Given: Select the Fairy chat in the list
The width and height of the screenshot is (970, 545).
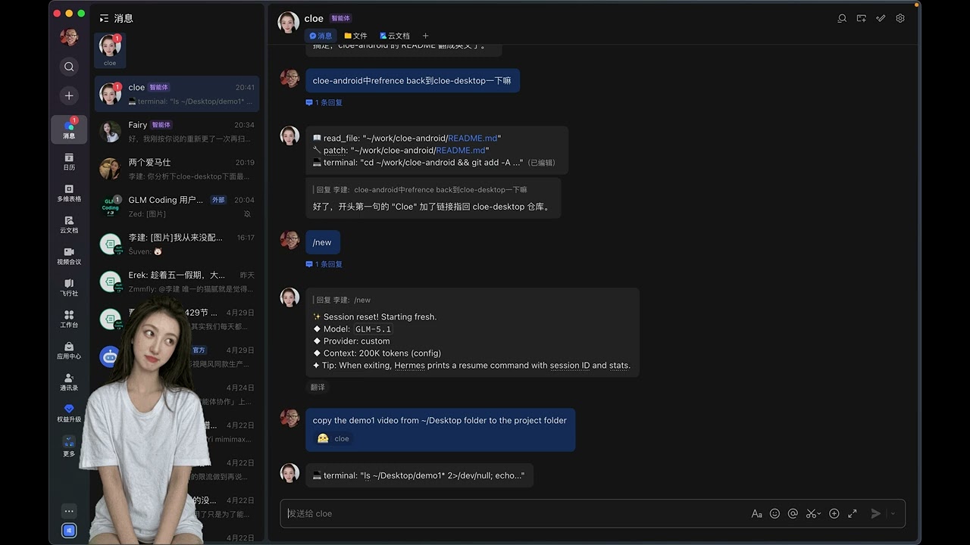Looking at the screenshot, I should 177,131.
